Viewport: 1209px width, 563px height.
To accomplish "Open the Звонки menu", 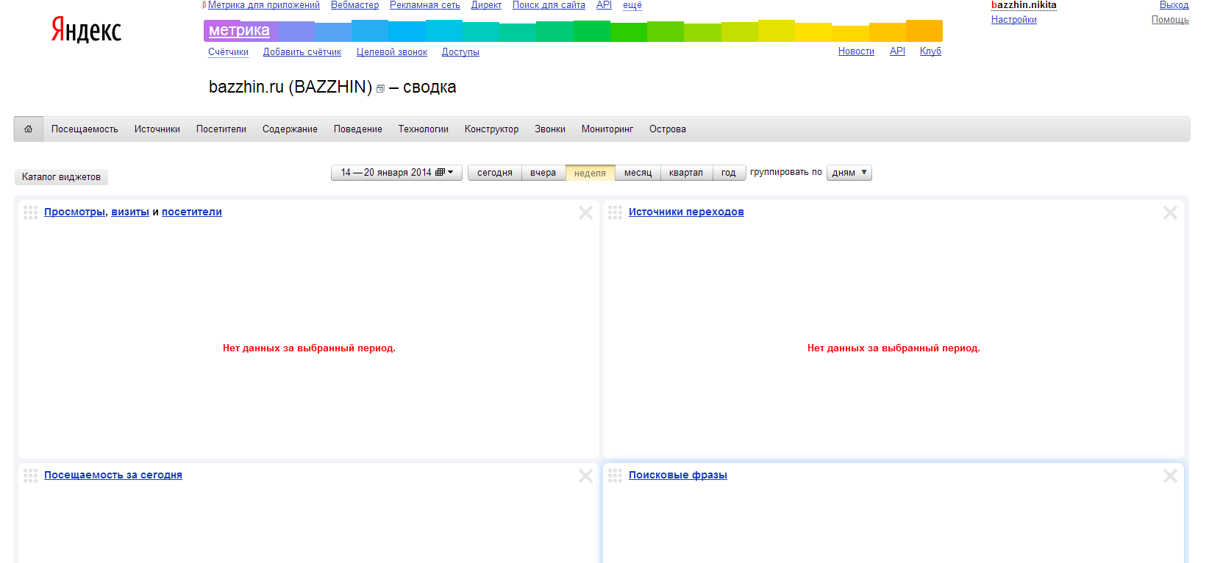I will 550,129.
